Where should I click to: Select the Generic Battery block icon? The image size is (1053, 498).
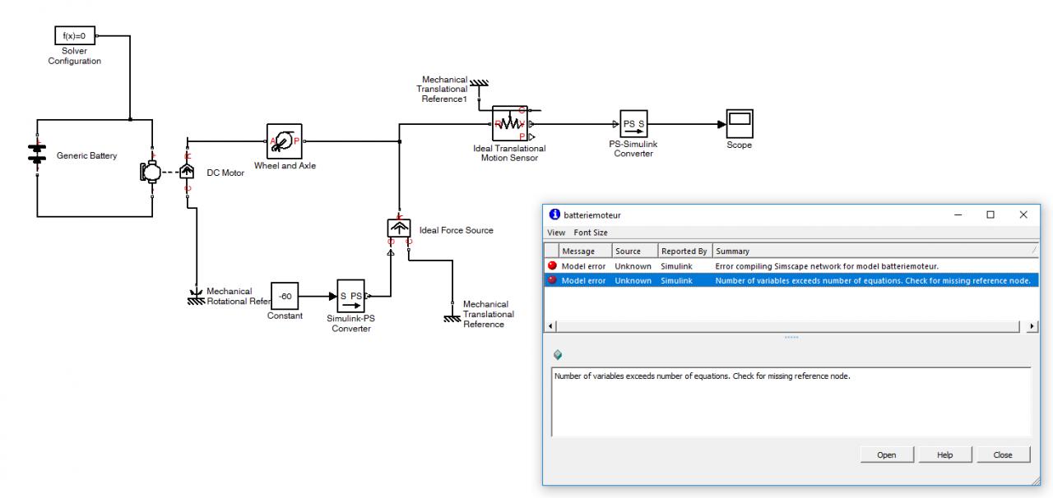point(37,154)
